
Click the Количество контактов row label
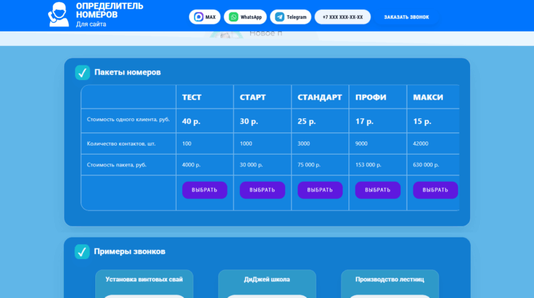(121, 143)
